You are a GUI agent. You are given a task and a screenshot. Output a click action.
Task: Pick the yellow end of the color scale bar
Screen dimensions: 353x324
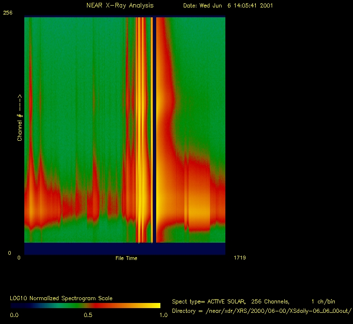[x=155, y=305]
